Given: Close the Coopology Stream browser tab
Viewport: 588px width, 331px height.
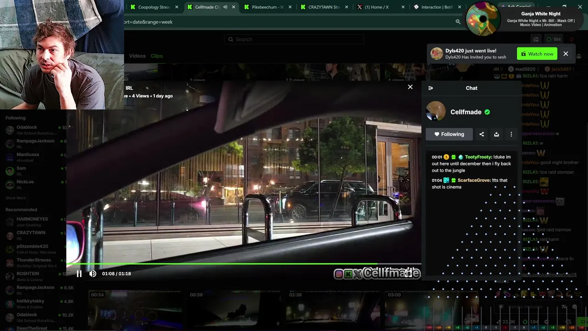Looking at the screenshot, I should 177,7.
